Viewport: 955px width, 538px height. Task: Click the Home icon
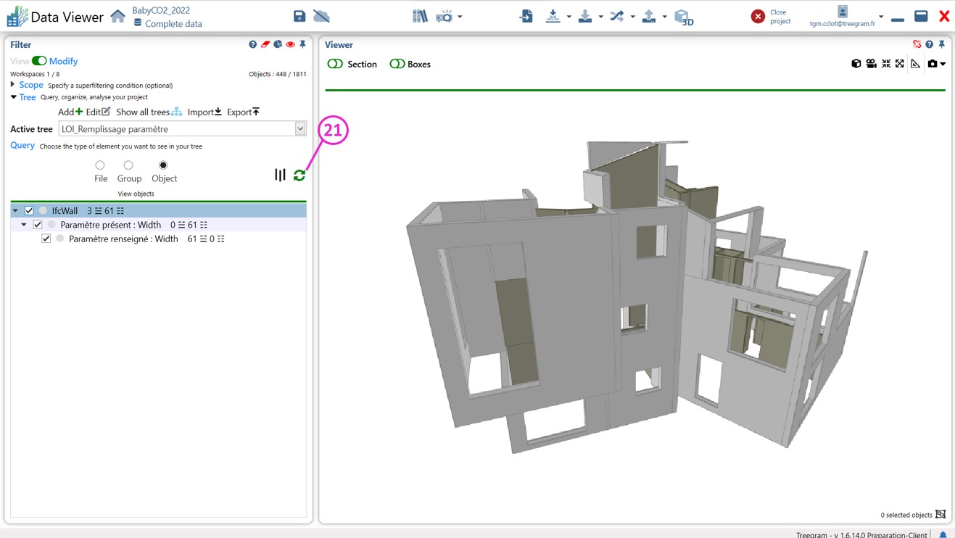117,16
